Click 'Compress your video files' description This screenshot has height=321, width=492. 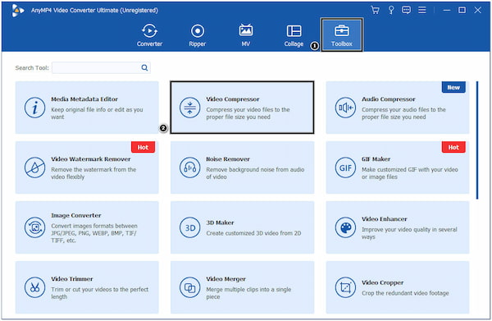coord(248,113)
